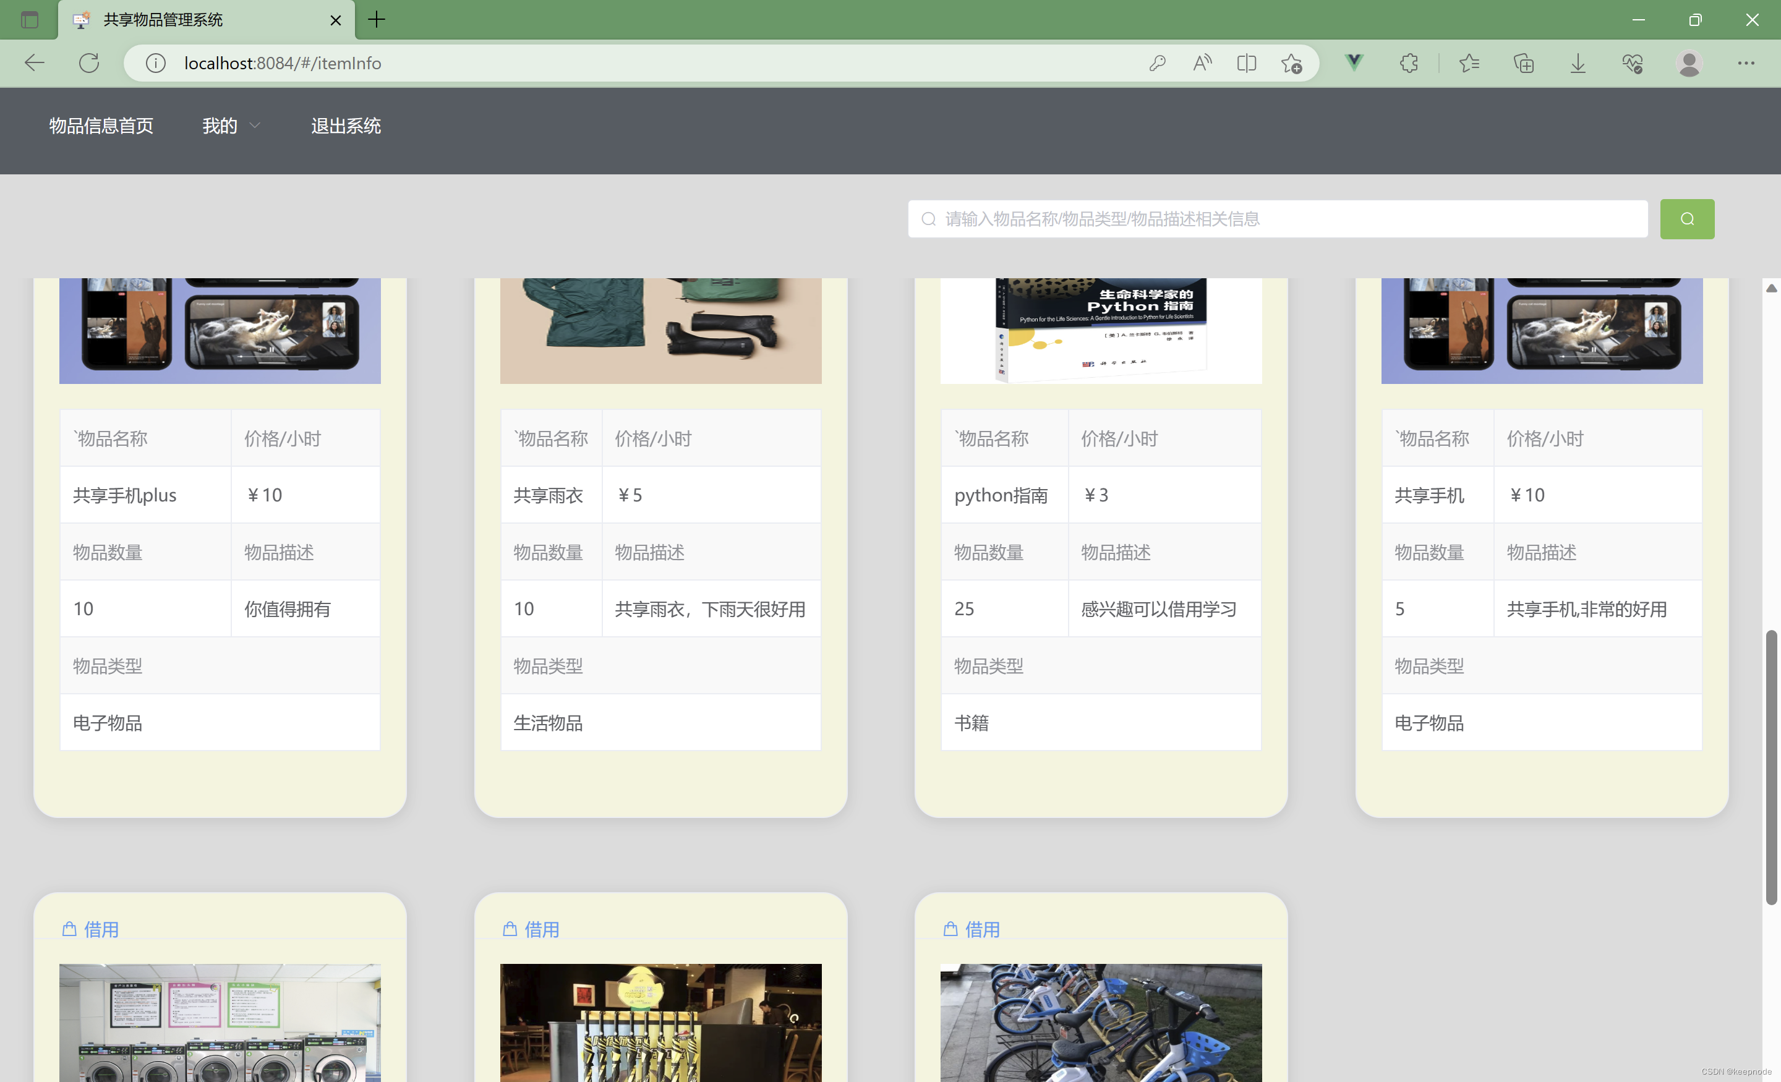Screen dimensions: 1781x1082
Task: Open split screen icon in address bar
Action: 1246,63
